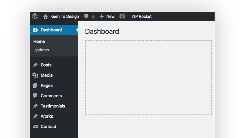Viewport: 249px width, 138px height.
Task: Open the Keen To Design site link
Action: point(65,16)
